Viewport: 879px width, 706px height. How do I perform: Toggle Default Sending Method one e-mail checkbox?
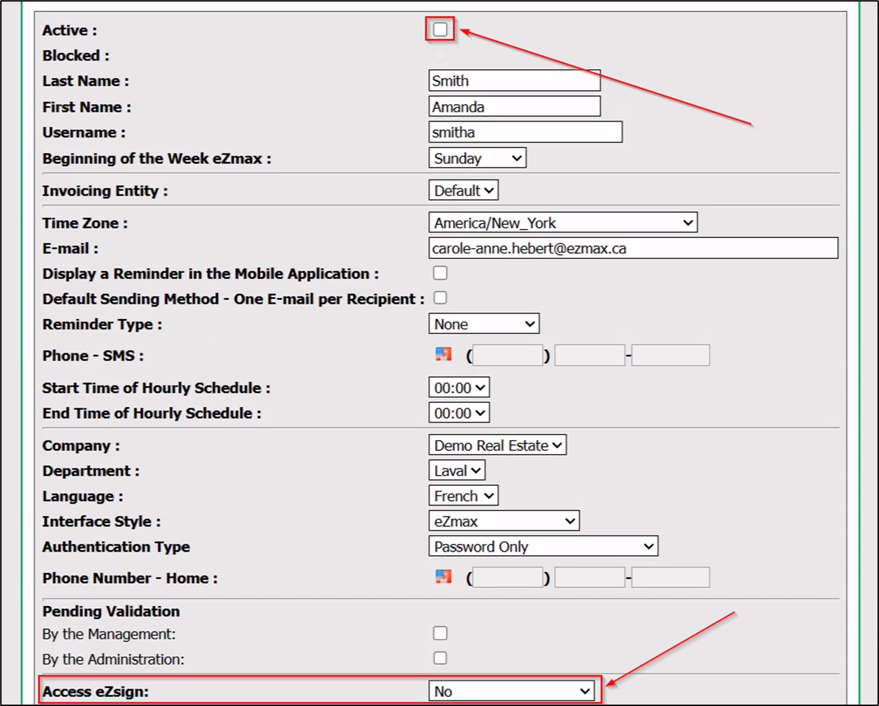tap(440, 298)
